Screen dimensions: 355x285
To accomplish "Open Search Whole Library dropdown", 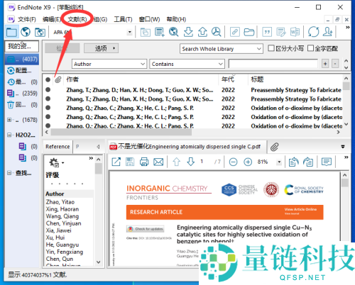I will 259,49.
